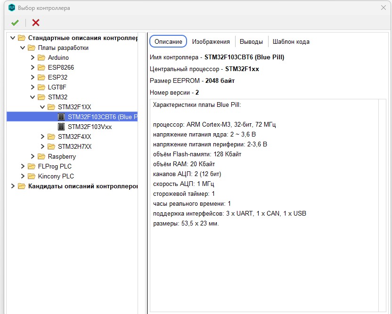Screen dimensions: 392x314
Task: Click the Arduino folder icon
Action: point(41,58)
